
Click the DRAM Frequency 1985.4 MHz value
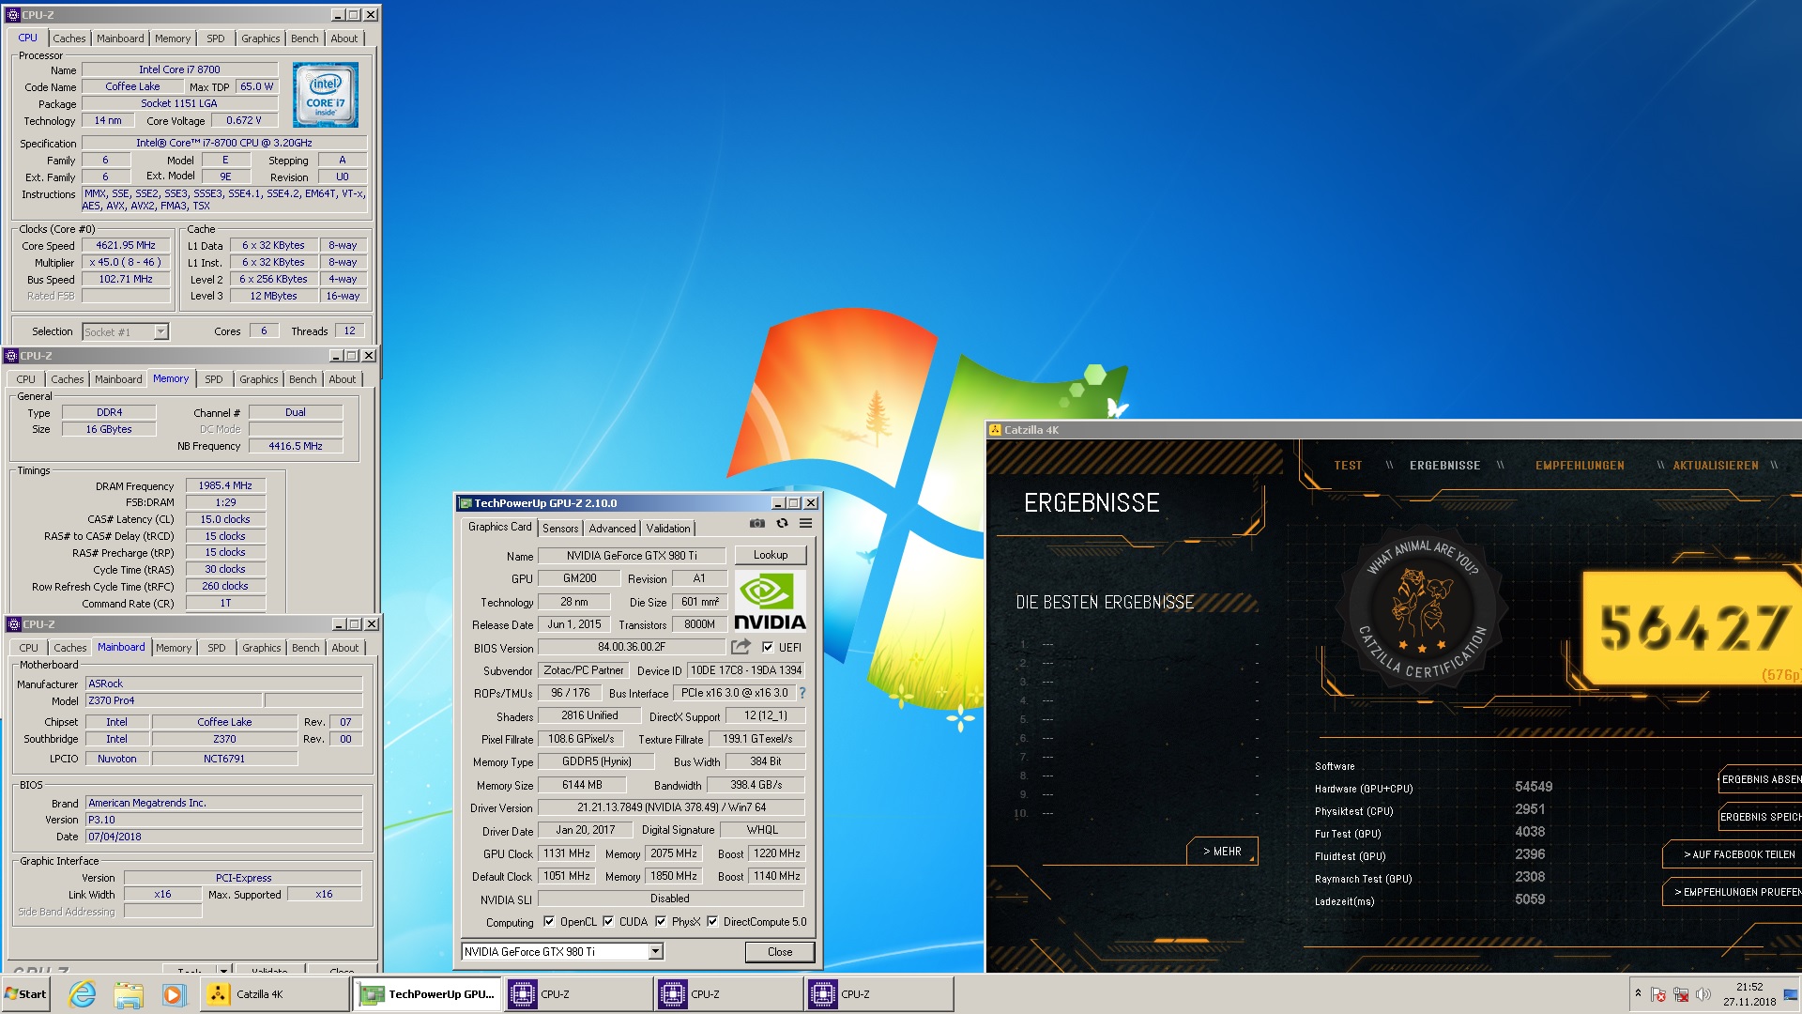[x=225, y=485]
